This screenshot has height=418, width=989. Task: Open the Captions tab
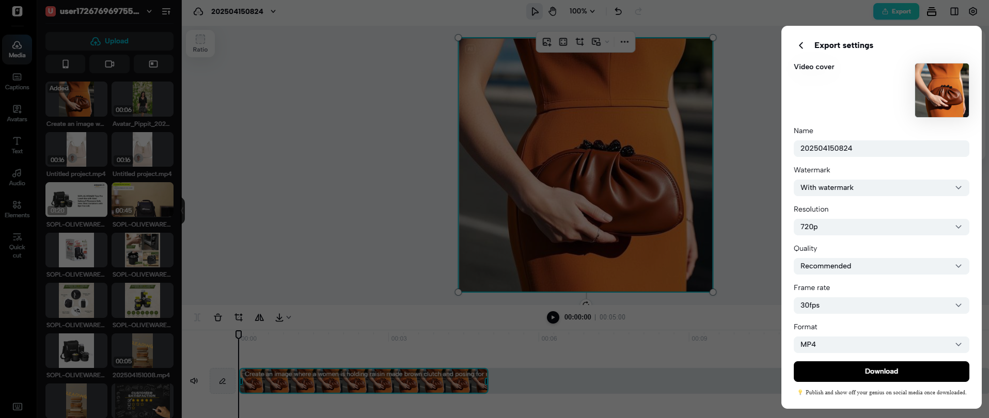(17, 82)
